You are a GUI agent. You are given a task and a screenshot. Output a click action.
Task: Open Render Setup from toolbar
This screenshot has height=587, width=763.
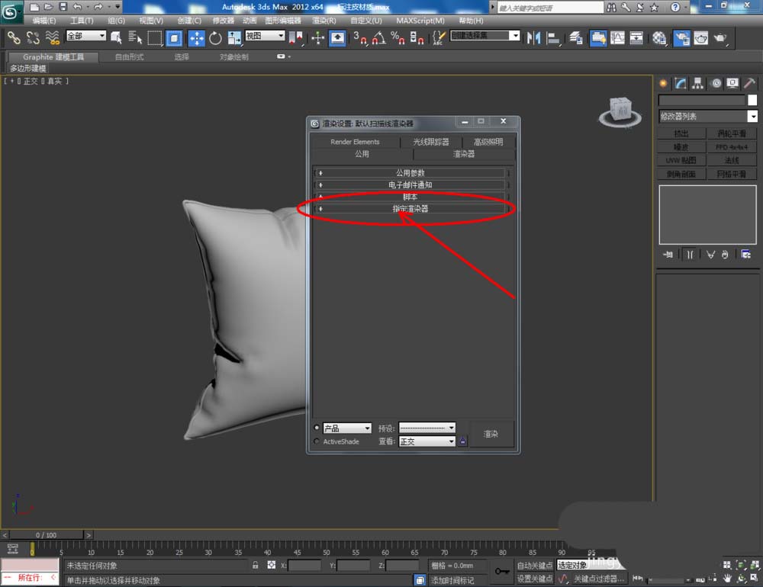pyautogui.click(x=681, y=38)
